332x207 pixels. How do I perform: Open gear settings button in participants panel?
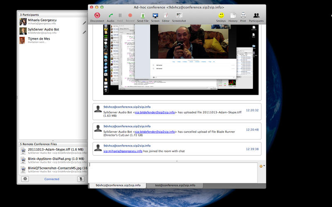[25, 179]
